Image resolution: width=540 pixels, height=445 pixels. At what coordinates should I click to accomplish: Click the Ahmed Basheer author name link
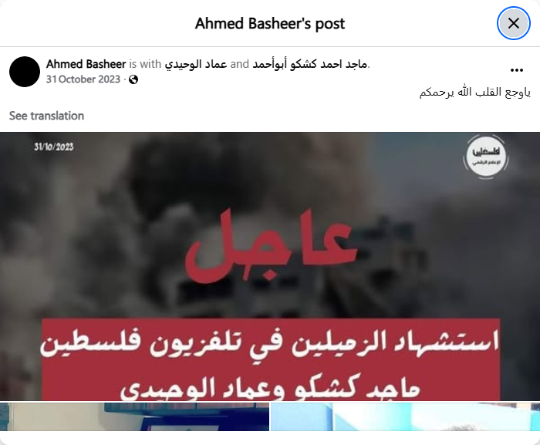(86, 64)
